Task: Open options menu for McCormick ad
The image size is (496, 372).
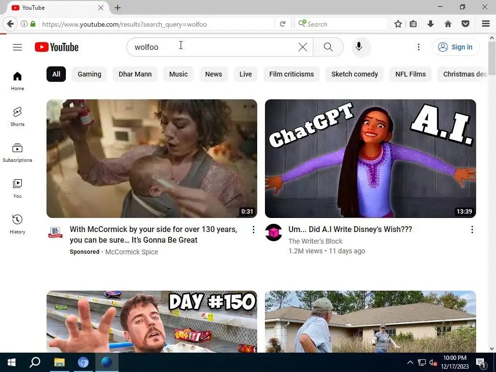Action: point(253,230)
